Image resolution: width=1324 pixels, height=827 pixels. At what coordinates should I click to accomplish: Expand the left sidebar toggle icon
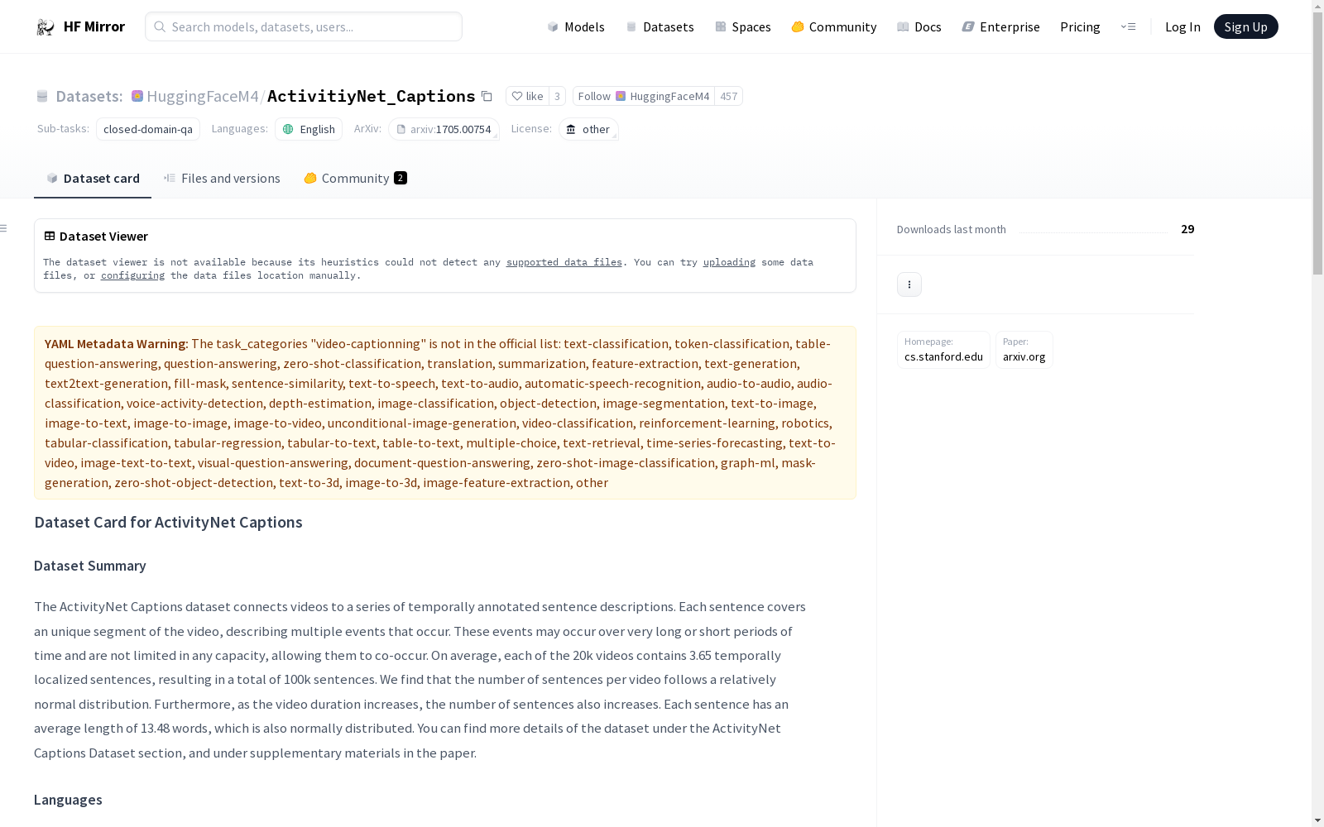(x=4, y=228)
